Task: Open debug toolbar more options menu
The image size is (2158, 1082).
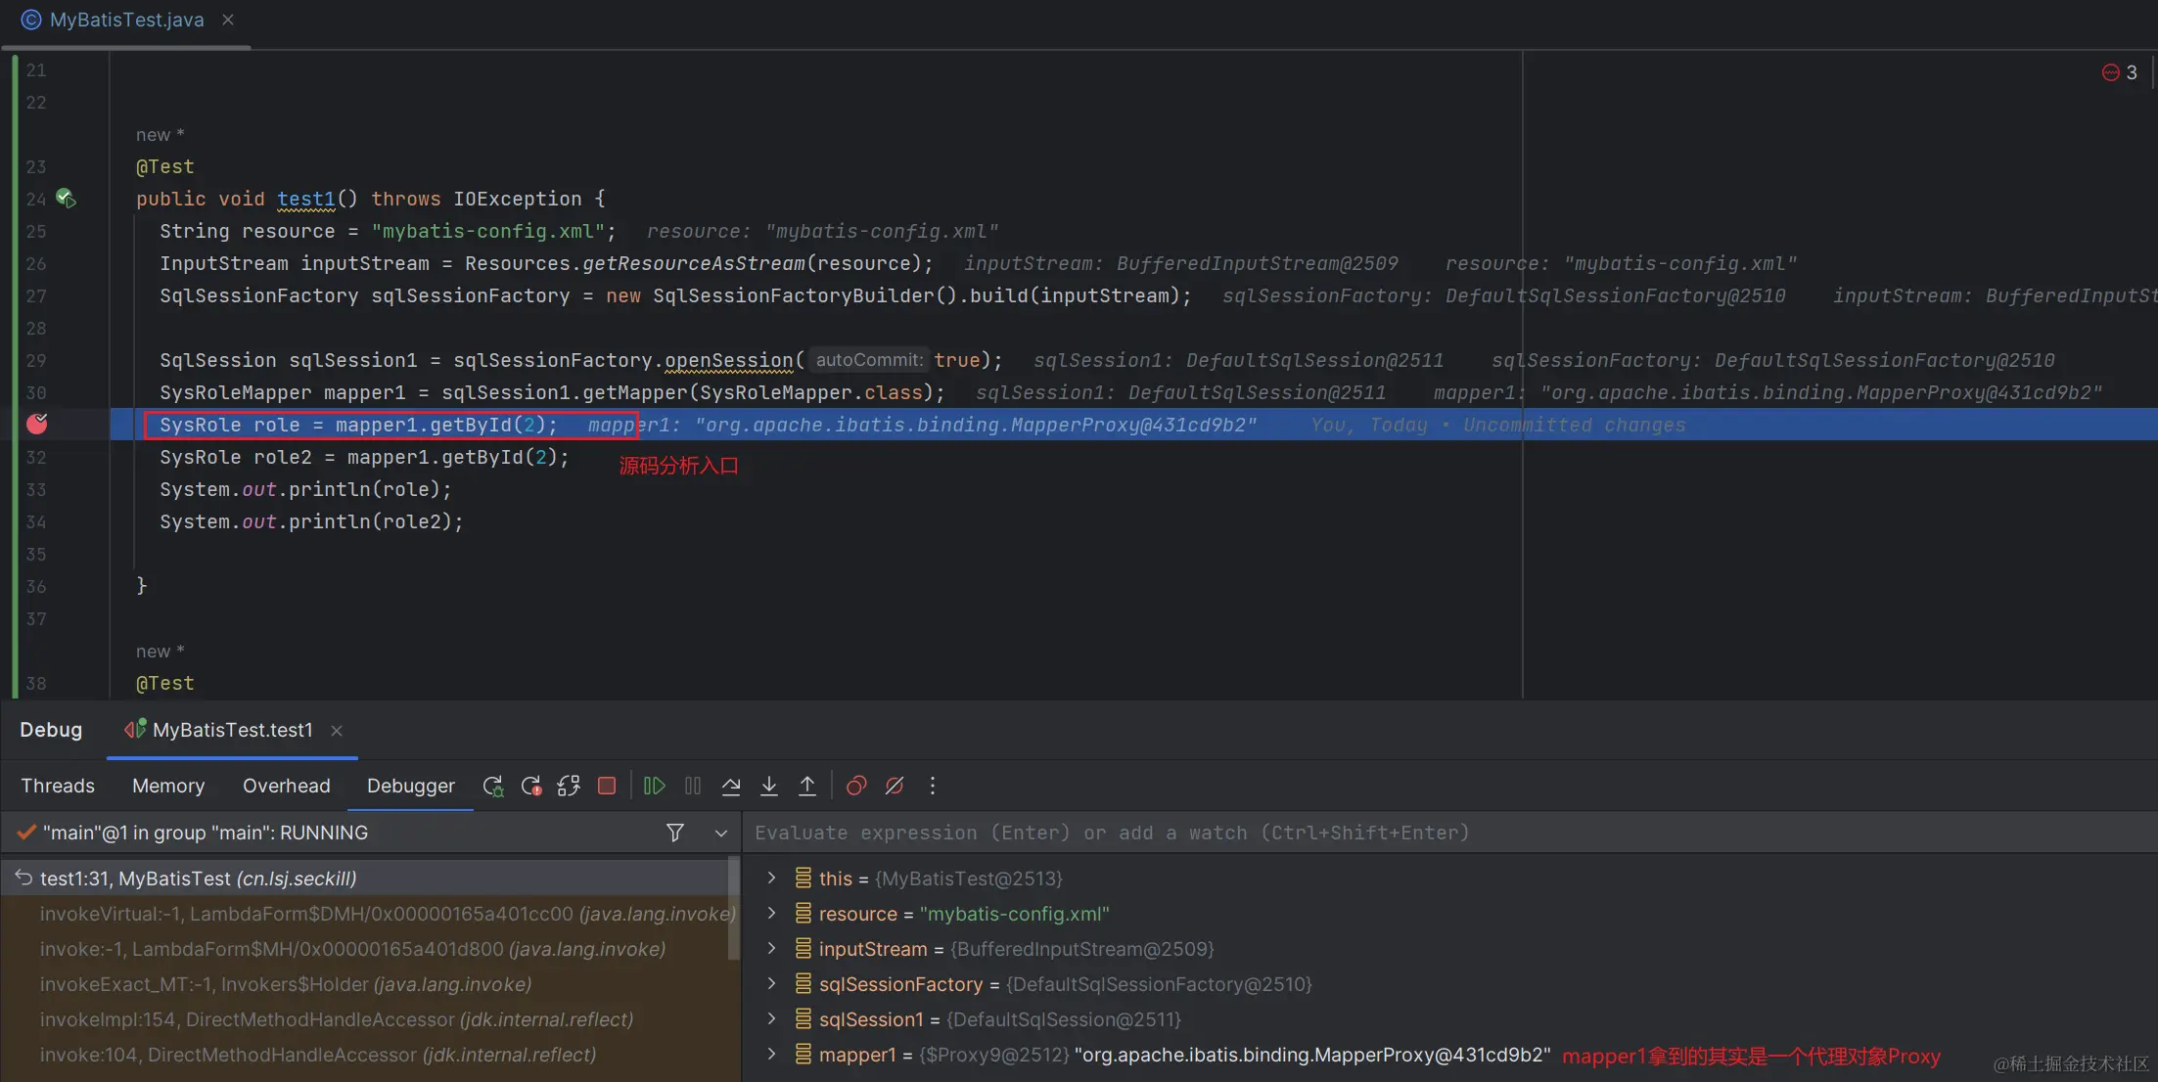Action: [933, 786]
